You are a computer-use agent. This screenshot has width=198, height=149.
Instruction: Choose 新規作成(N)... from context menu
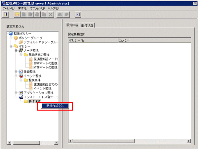55,106
